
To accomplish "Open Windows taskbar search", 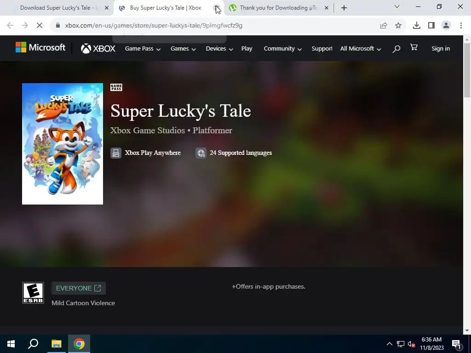I will tap(33, 344).
